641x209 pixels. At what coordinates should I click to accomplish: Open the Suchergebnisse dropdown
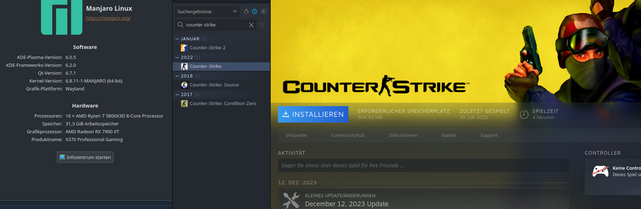point(207,11)
